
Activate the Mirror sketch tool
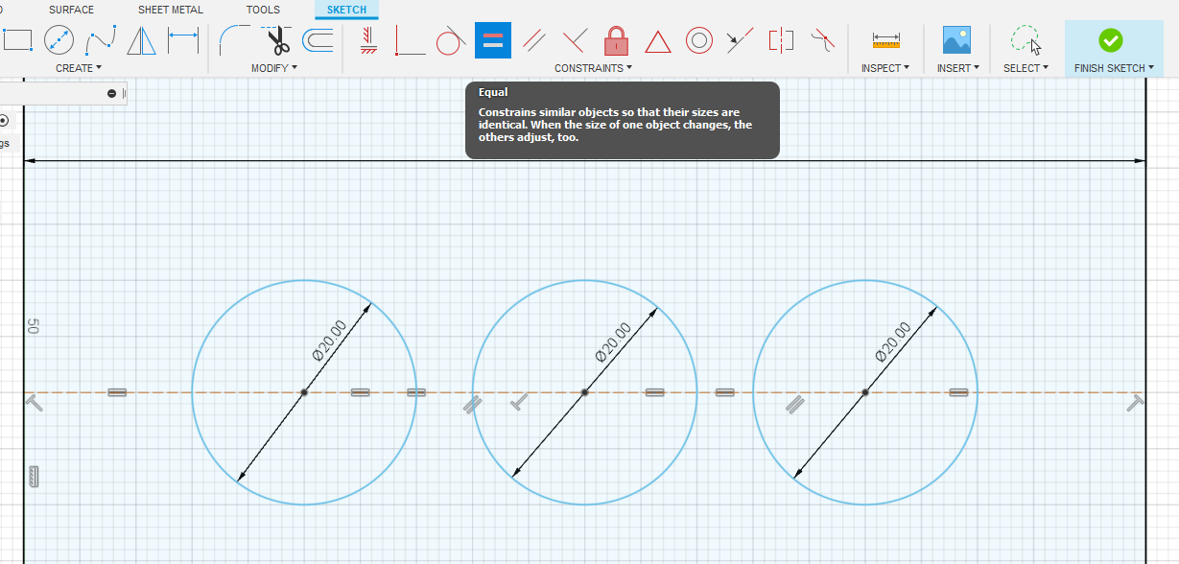click(141, 40)
